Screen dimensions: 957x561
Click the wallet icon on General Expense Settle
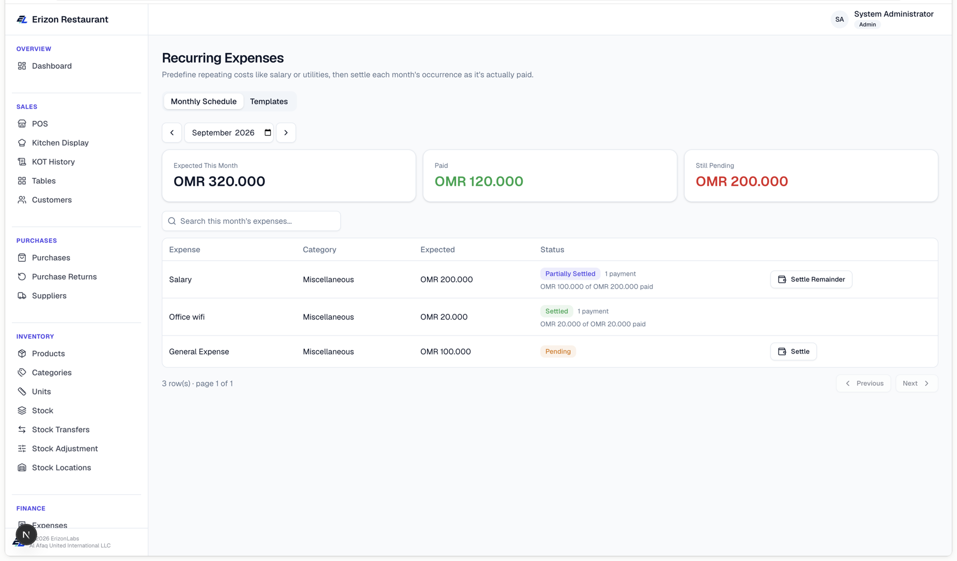[x=782, y=352]
